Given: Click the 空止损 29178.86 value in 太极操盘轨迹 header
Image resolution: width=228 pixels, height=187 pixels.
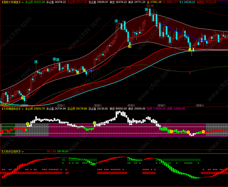Looking at the screenshot, I should coord(77,109).
